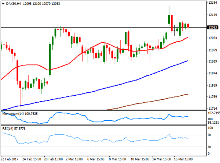This screenshot has width=220, height=163.
Task: Select the 10 Mar 15:00 time label
Action: click(x=140, y=159)
